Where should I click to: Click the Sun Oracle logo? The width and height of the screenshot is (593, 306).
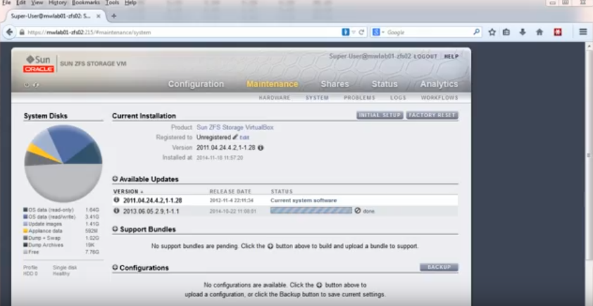tap(39, 64)
